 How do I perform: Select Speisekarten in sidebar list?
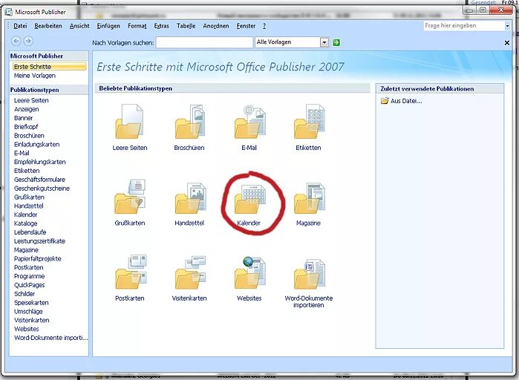point(31,303)
